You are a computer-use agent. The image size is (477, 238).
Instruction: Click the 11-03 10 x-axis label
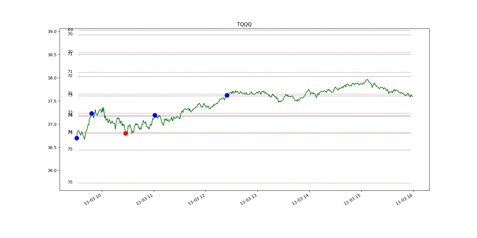pyautogui.click(x=93, y=199)
